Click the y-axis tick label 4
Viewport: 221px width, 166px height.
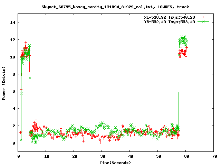pos(14,109)
